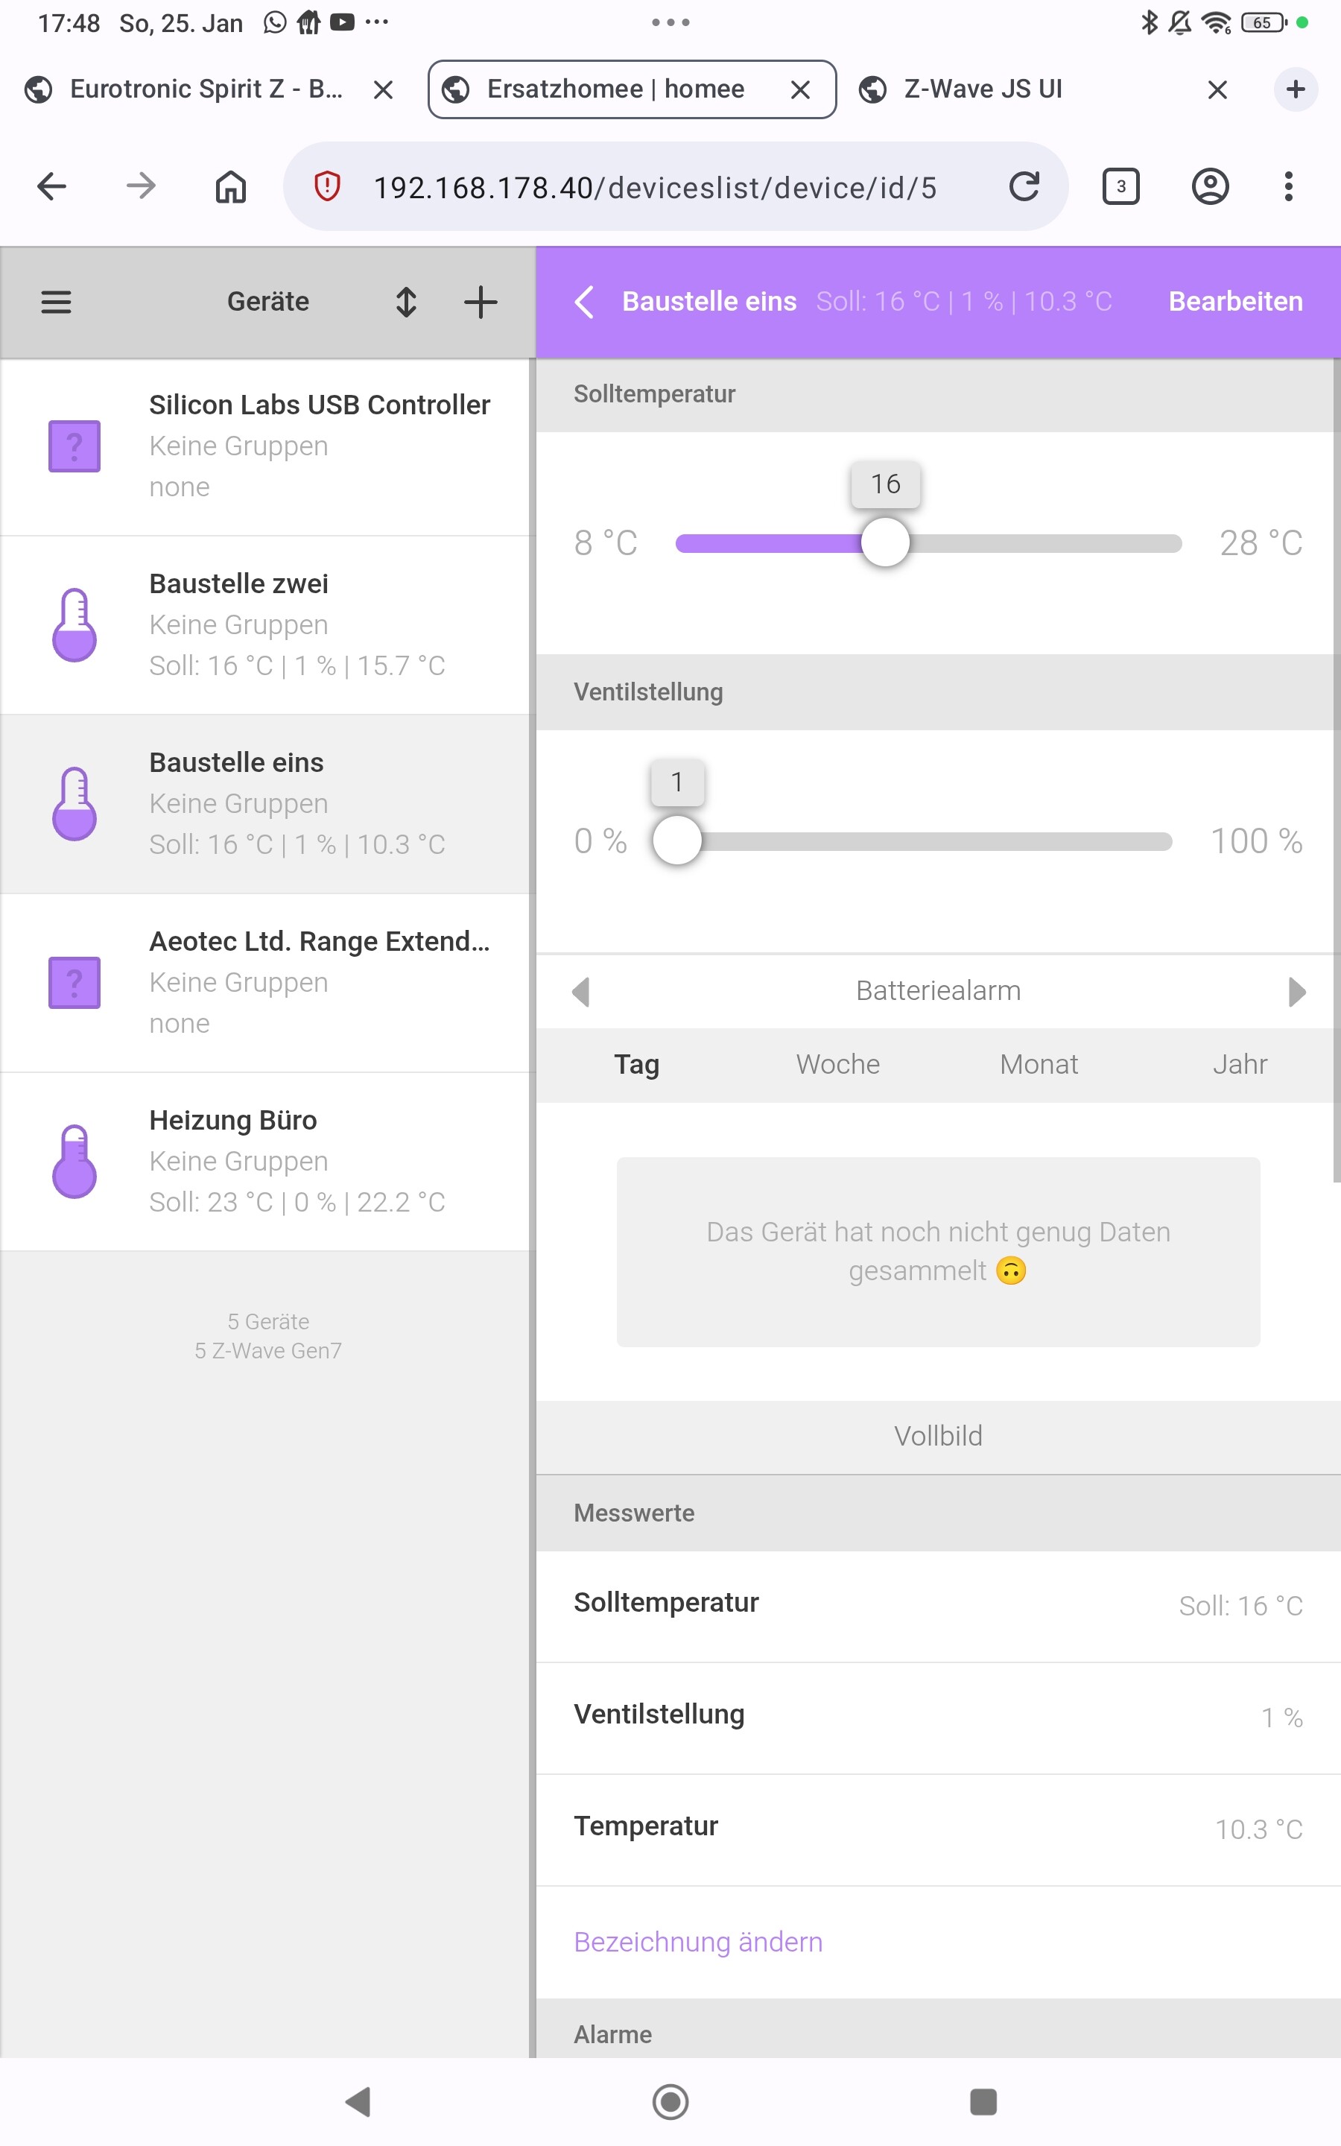Switch to the Z-Wave JS UI tab
The height and width of the screenshot is (2146, 1341).
(x=983, y=89)
